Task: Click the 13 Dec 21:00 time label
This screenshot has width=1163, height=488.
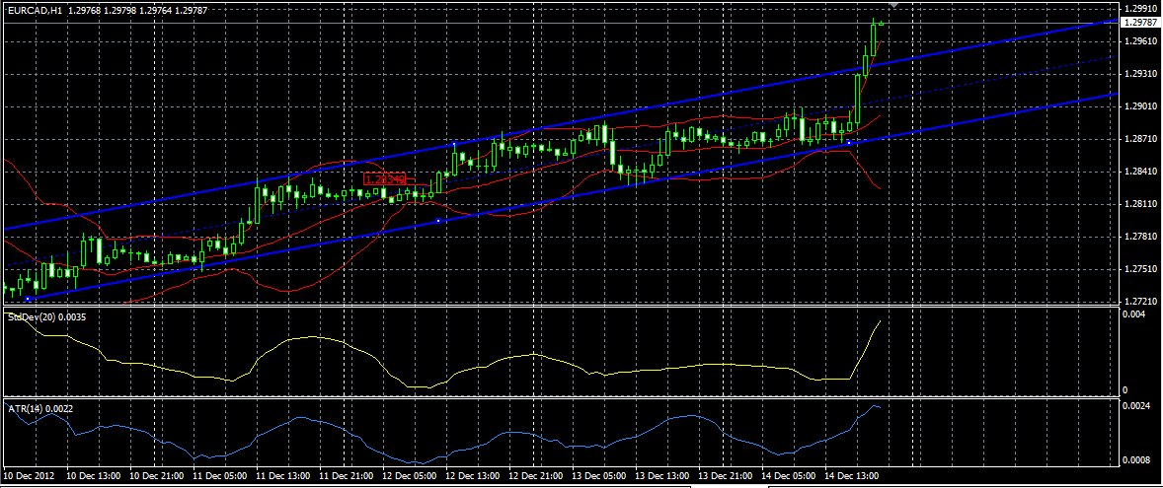Action: tap(726, 474)
